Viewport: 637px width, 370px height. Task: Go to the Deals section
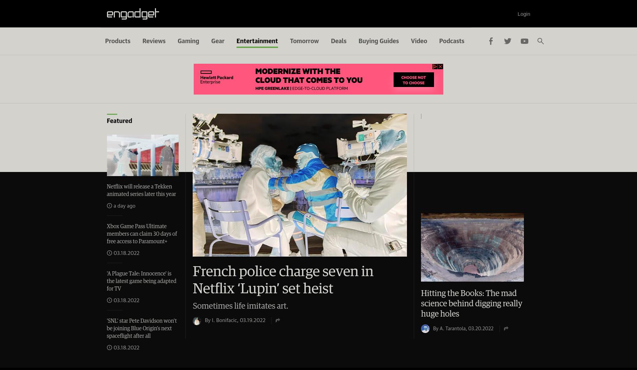(x=338, y=41)
